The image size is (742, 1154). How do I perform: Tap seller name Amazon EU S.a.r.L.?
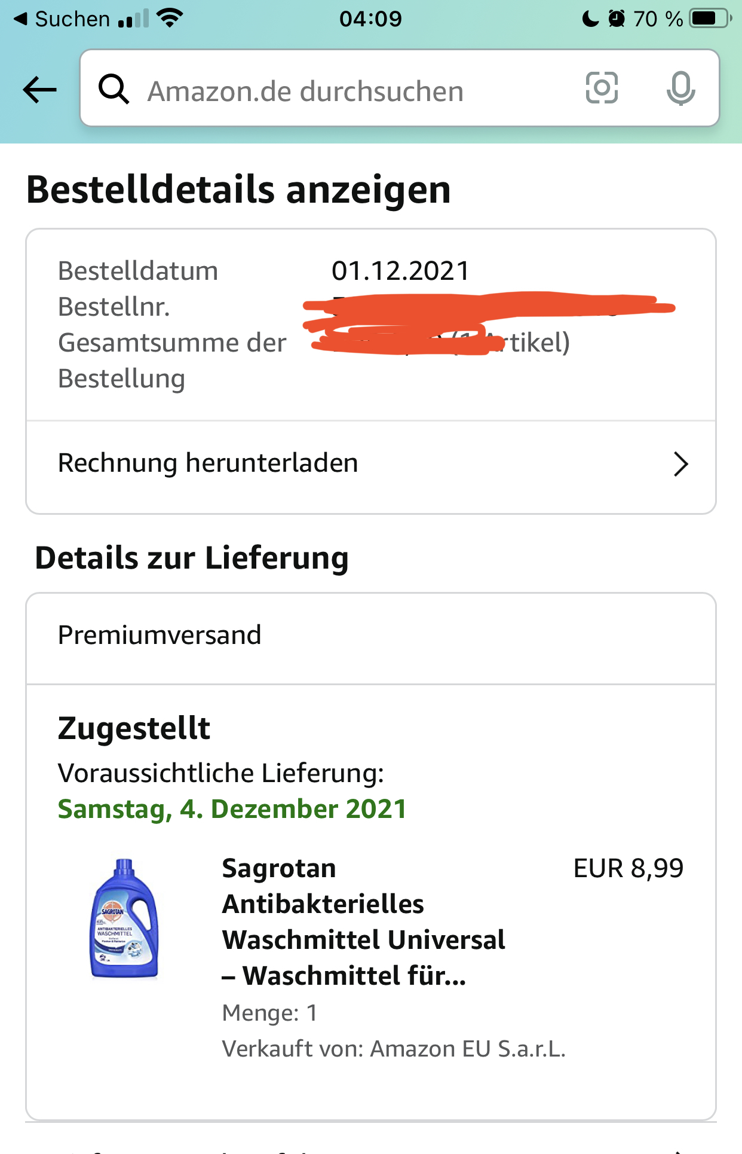(468, 1049)
